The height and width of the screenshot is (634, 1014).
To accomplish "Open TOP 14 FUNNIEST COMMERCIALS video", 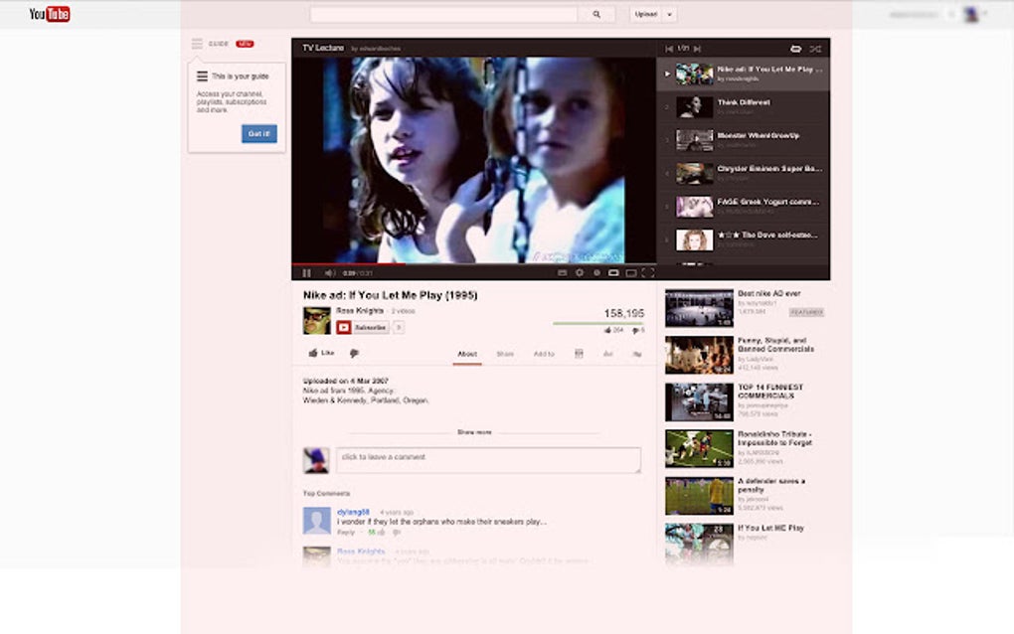I will pyautogui.click(x=770, y=391).
